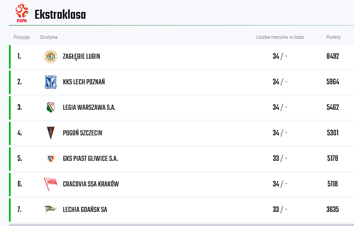Click the PZPN logo icon
The height and width of the screenshot is (226, 354).
point(22,13)
